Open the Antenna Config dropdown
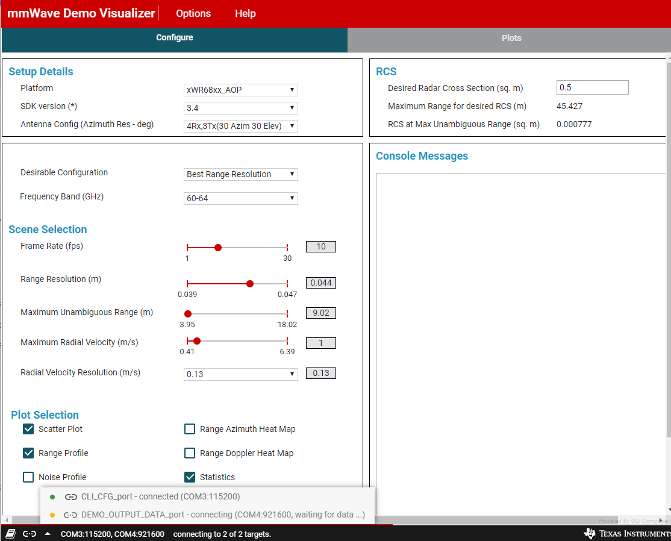 (240, 126)
